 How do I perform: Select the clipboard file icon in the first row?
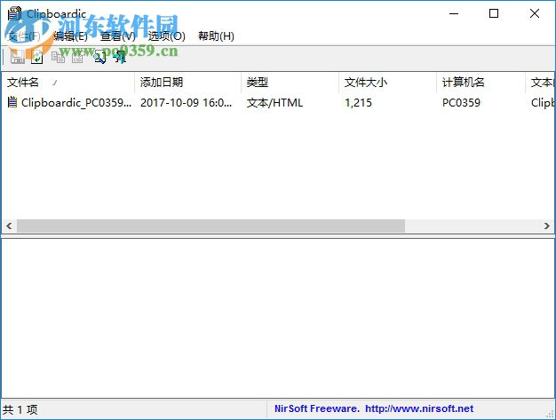pyautogui.click(x=12, y=102)
